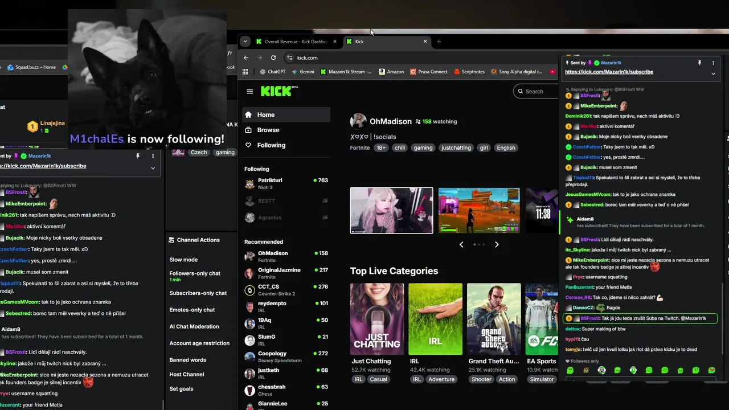Open the Sony Alpha digital bookmark

coord(517,72)
